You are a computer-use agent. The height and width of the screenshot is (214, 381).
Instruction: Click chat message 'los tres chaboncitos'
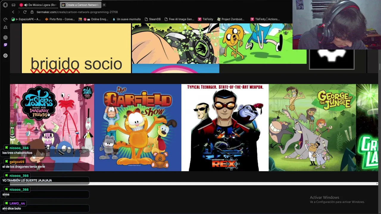(x=17, y=153)
